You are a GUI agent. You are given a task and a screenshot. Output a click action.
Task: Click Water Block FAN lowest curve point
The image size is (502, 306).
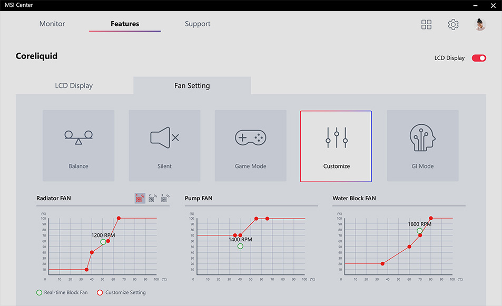[x=382, y=264]
